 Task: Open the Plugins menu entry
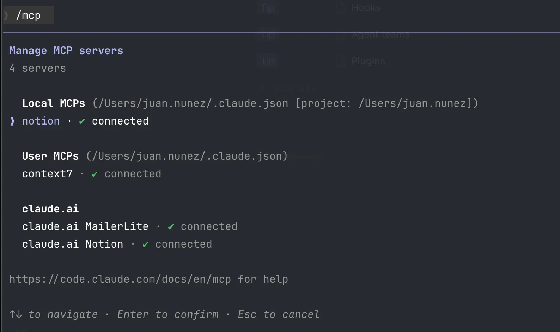click(x=368, y=61)
